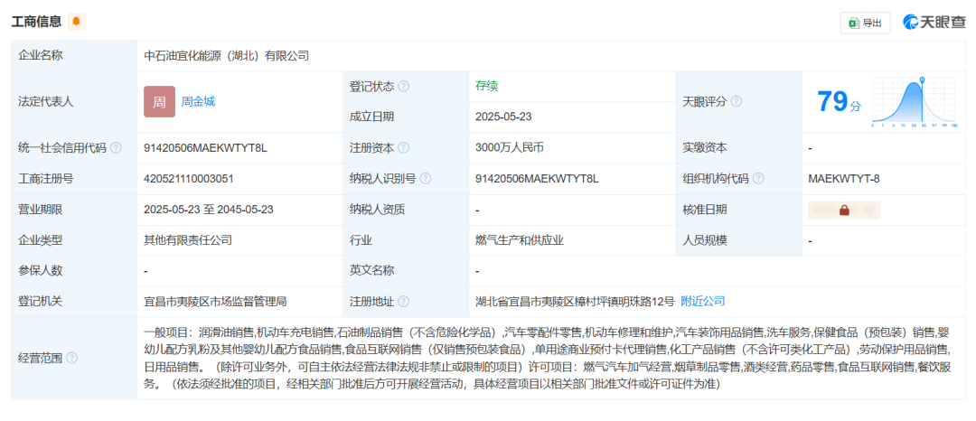
Task: Click help icon beside 天眼评分
Action: tap(737, 101)
